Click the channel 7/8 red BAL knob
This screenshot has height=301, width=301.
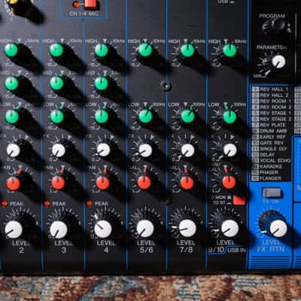click(x=187, y=183)
